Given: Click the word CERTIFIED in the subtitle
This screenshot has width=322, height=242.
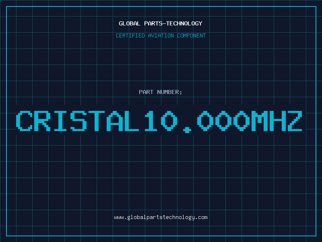Looking at the screenshot, I should (130, 35).
